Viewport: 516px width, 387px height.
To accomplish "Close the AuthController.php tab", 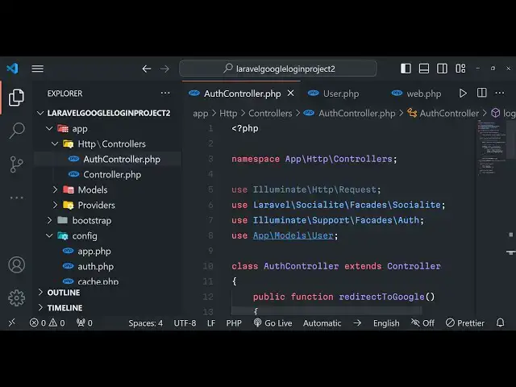I will (290, 94).
